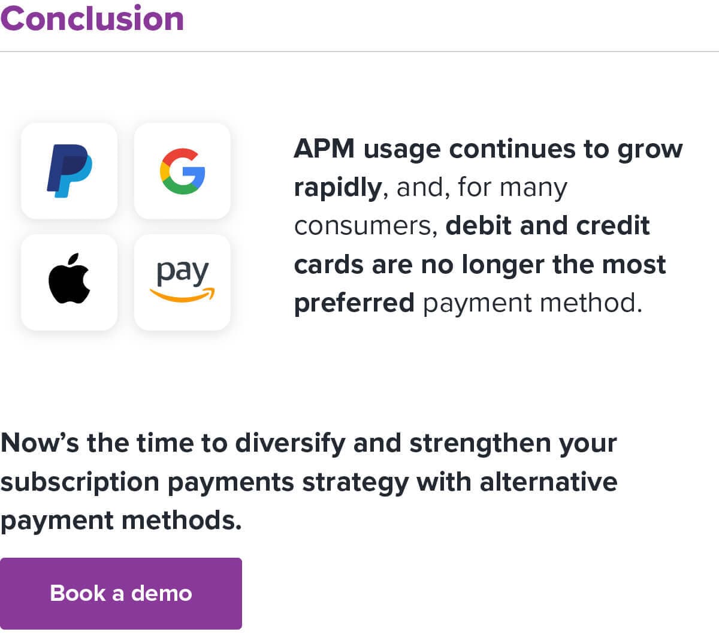Click the purple Conclusion heading

[x=93, y=18]
